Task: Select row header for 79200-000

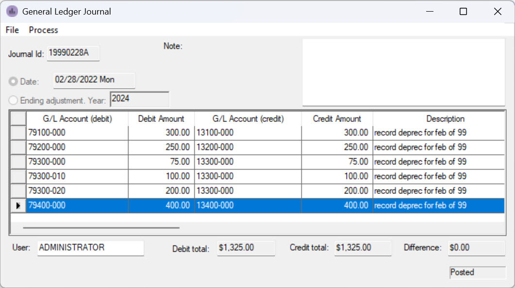Action: tap(18, 147)
